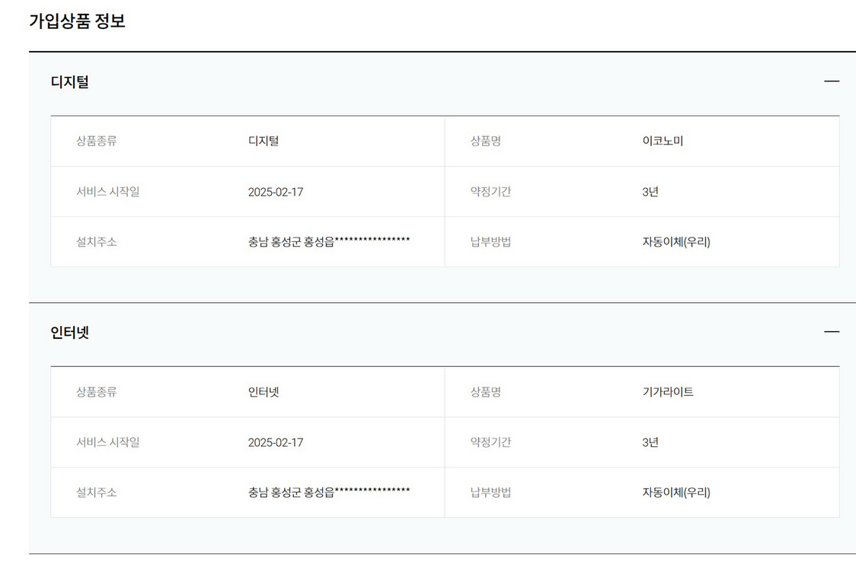Click the 상품명 label in 디지털 table
Viewport: 856px width, 571px height.
pyautogui.click(x=486, y=141)
